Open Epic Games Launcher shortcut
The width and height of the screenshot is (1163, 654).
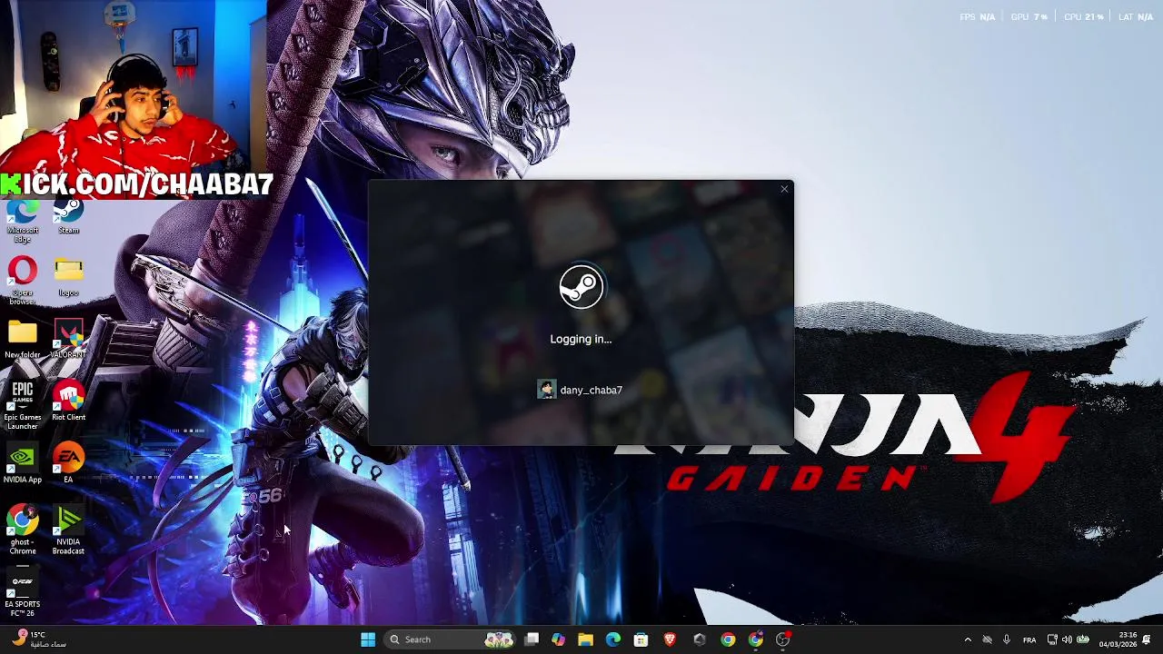(x=23, y=405)
